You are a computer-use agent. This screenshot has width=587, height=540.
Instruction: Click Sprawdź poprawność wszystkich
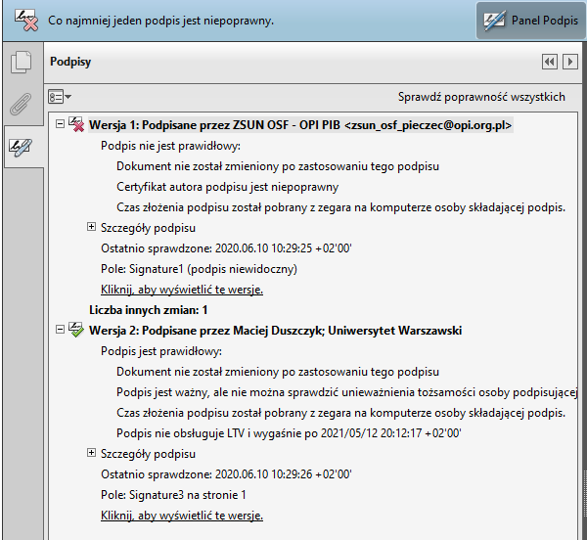(x=481, y=97)
